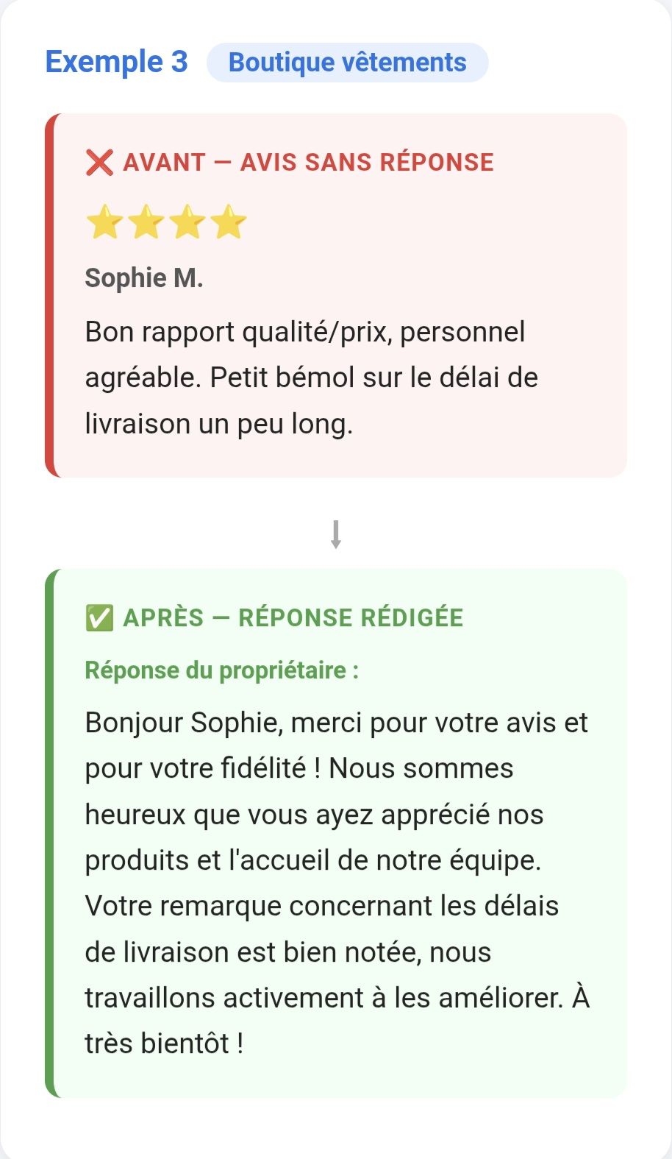672x1159 pixels.
Task: Click the Réponse du propriétaire label
Action: point(221,670)
